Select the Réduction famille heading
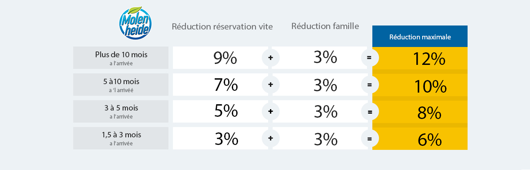 point(325,26)
